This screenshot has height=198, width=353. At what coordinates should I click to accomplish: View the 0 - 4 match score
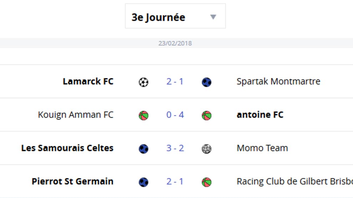(175, 115)
